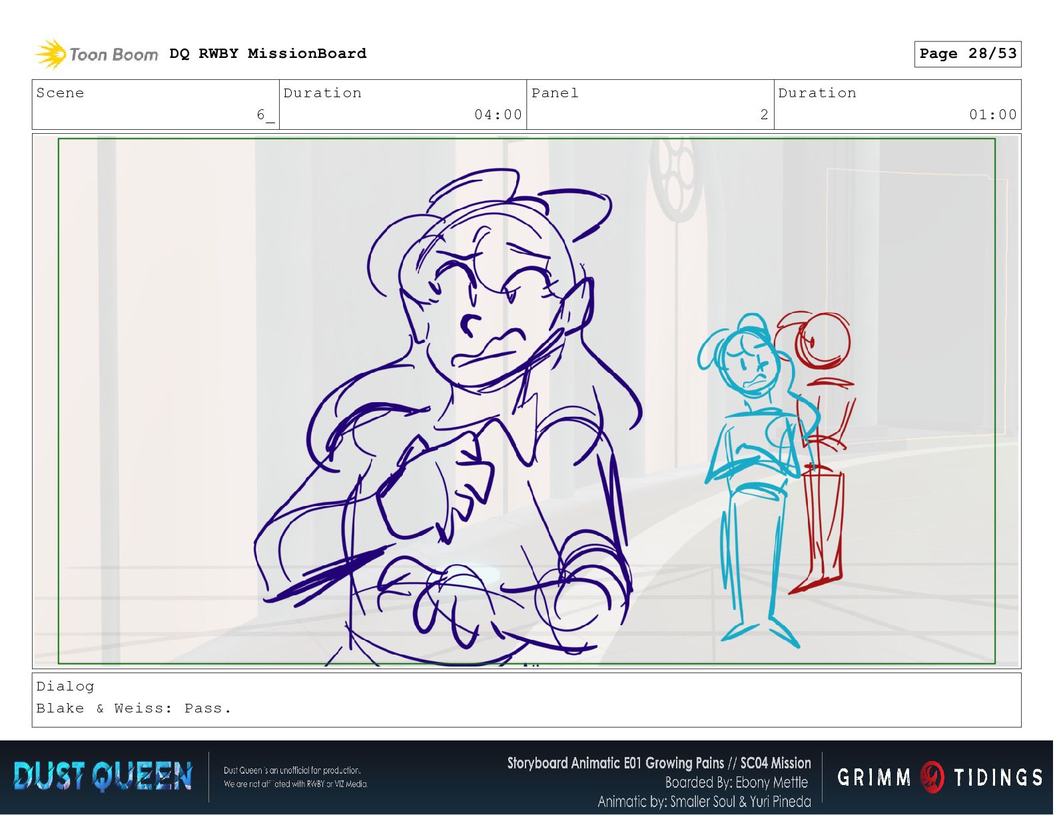The image size is (1055, 815).
Task: Click the TIDINGS word in footer logo
Action: pyautogui.click(x=998, y=777)
